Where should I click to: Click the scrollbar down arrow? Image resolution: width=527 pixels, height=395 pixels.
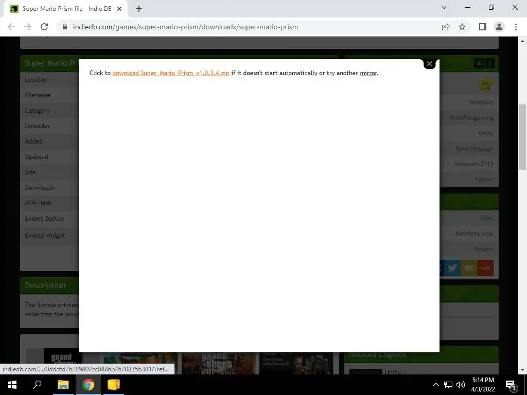[523, 370]
